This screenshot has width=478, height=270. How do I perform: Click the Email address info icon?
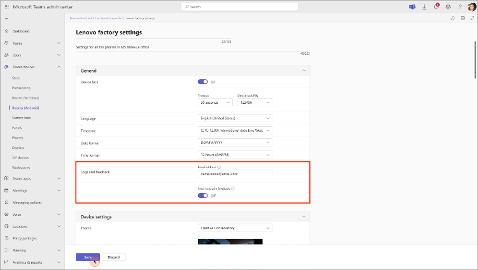[219, 167]
